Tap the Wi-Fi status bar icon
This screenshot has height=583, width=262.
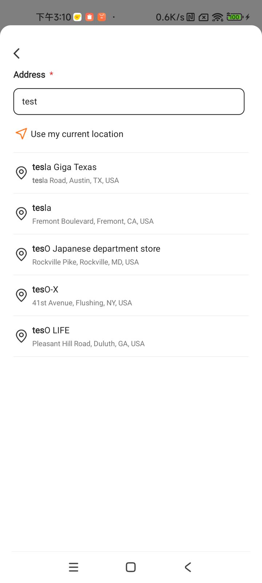pyautogui.click(x=218, y=17)
